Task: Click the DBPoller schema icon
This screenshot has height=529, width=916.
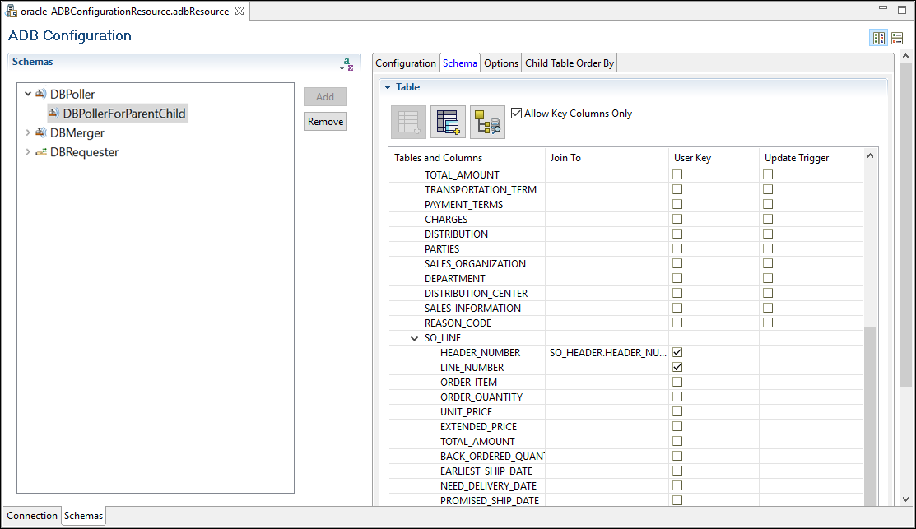Action: pos(40,95)
